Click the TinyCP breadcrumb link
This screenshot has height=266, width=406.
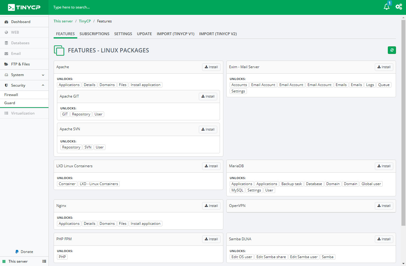click(x=85, y=21)
